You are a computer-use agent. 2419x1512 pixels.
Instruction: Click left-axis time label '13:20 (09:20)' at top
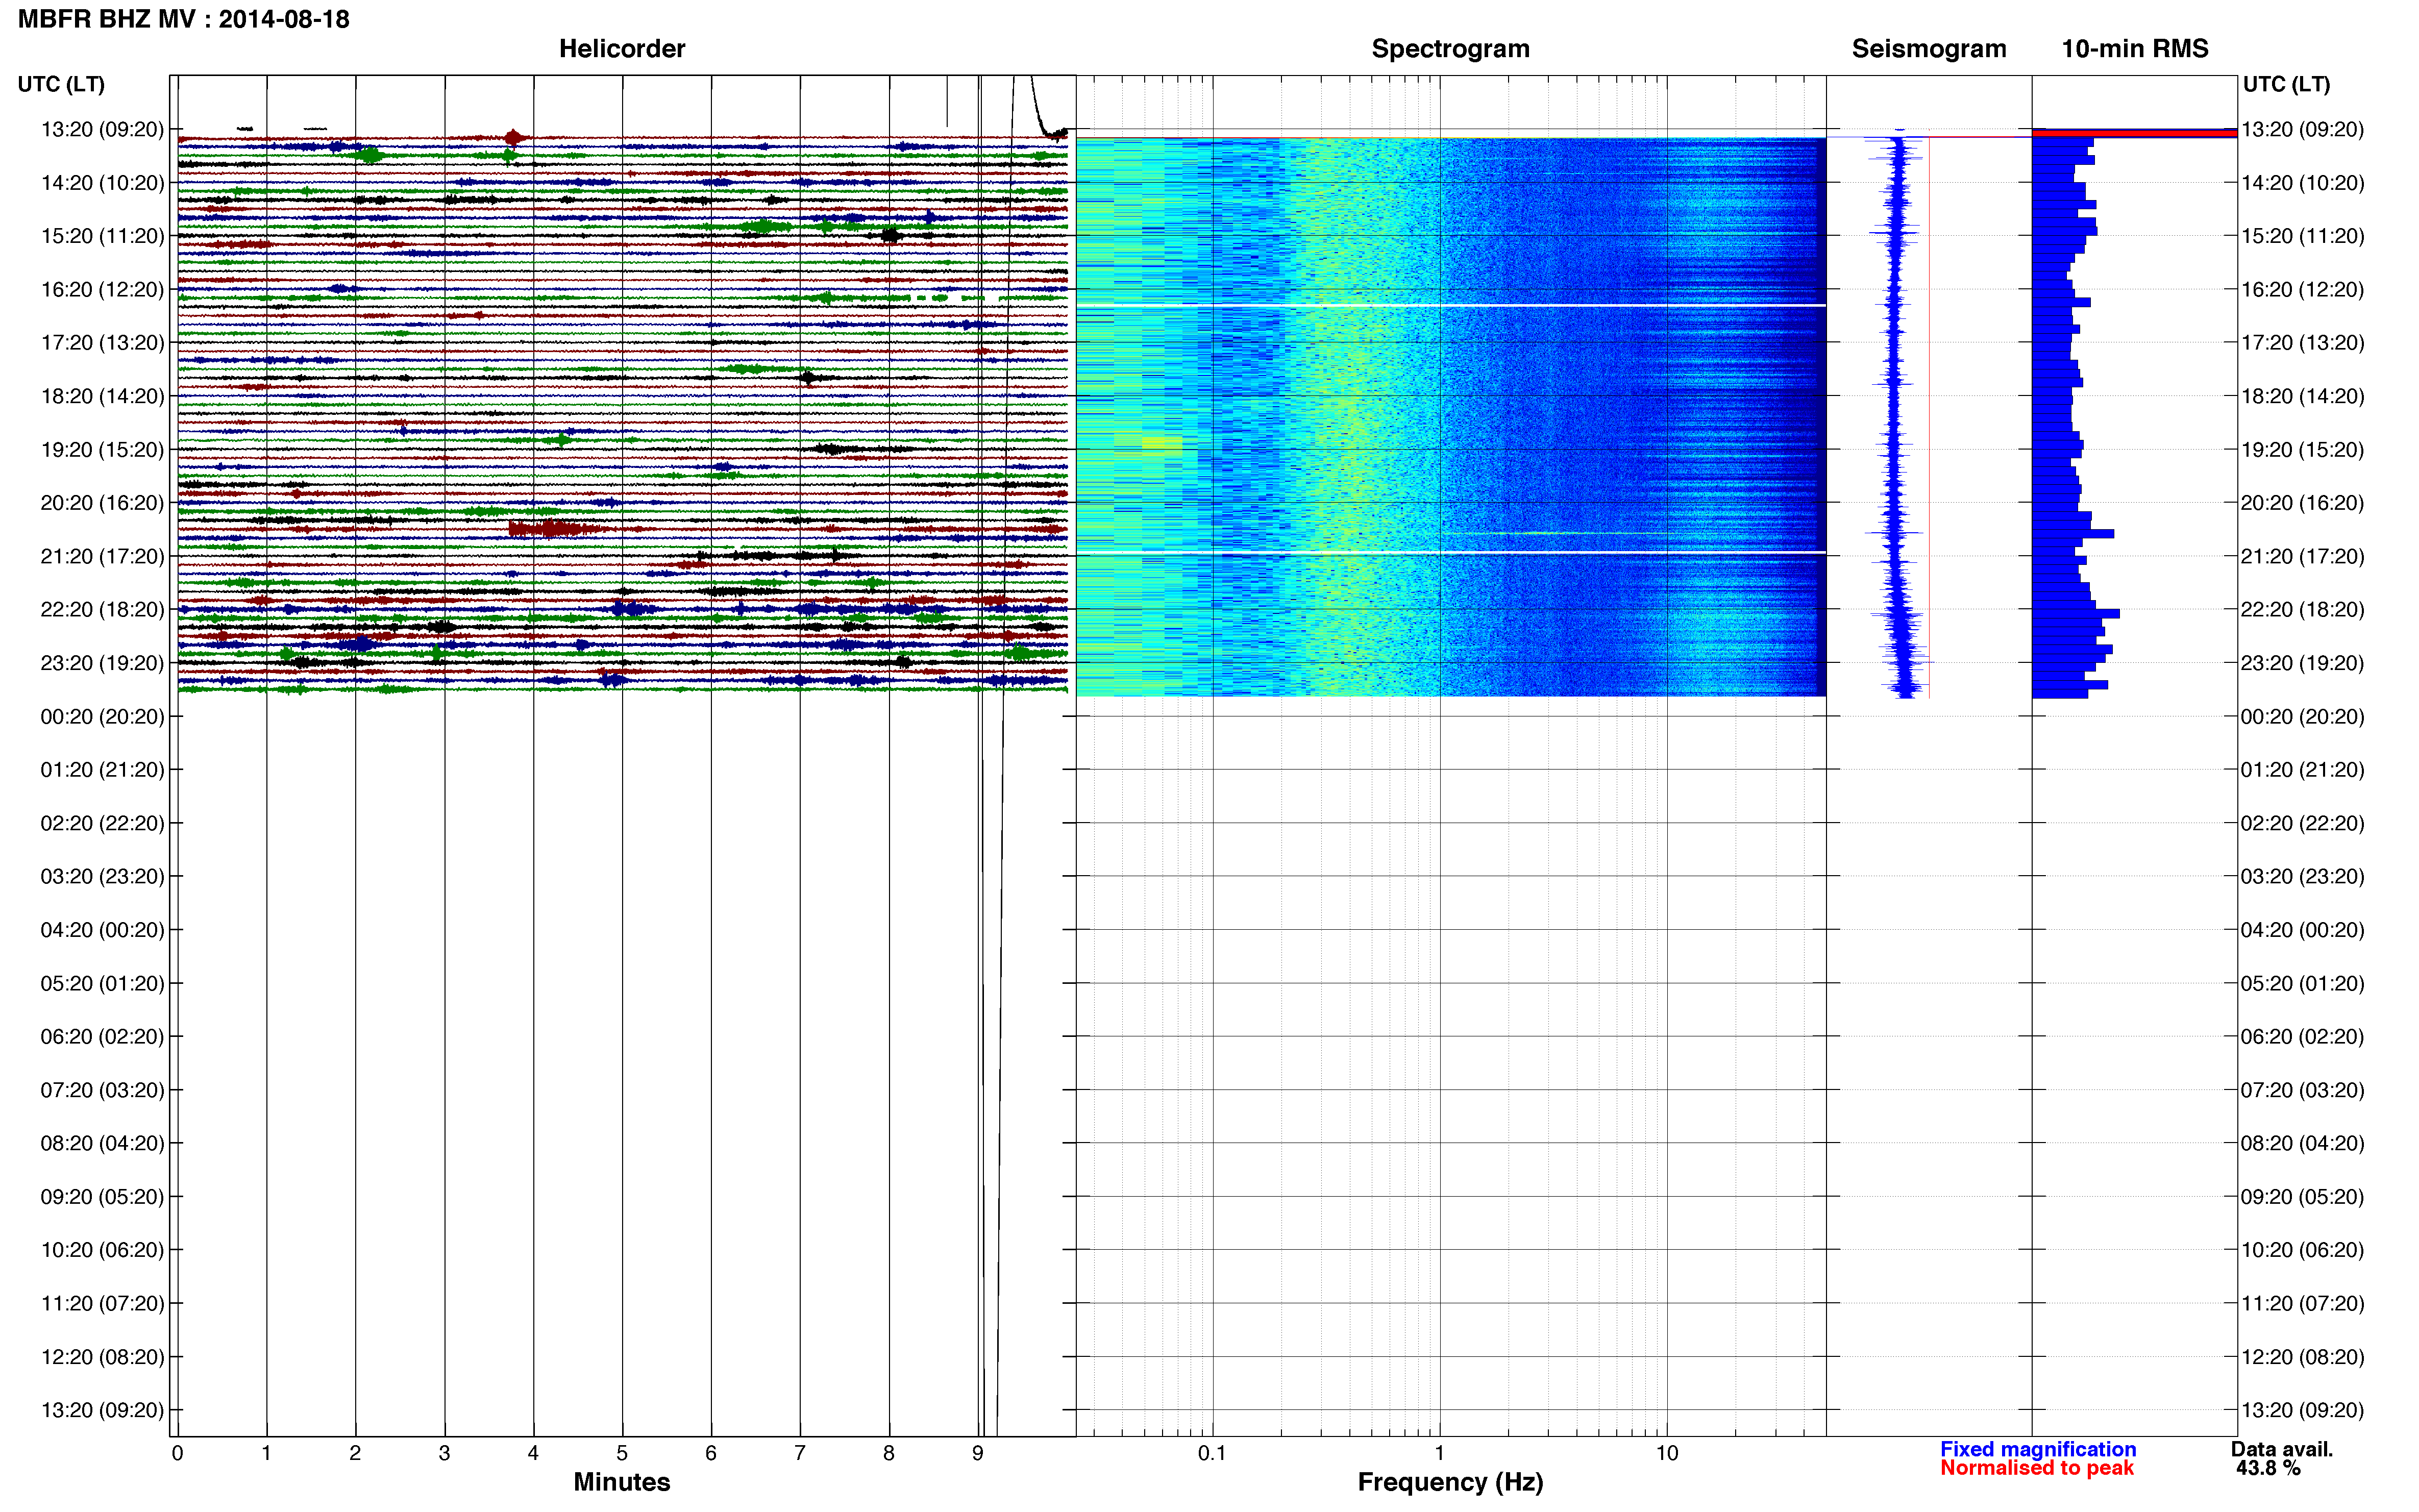[x=102, y=129]
